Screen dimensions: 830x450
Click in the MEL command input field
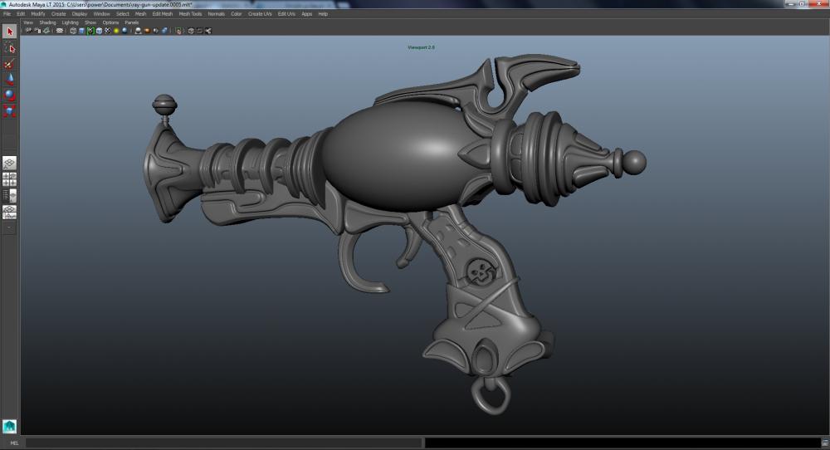pos(223,443)
